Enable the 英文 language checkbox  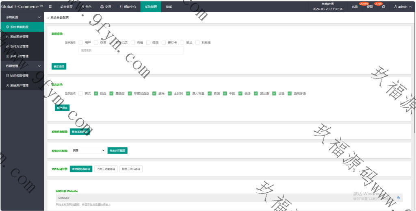(x=81, y=94)
